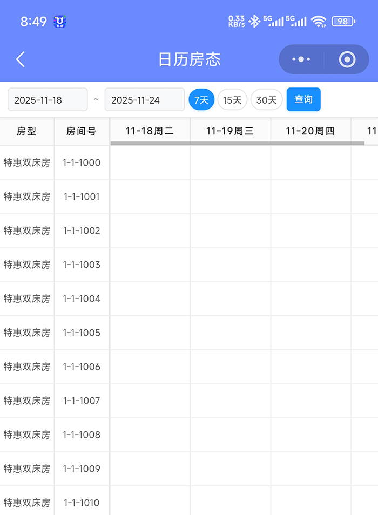Click the 房型 column header
Image resolution: width=378 pixels, height=515 pixels.
pos(26,131)
